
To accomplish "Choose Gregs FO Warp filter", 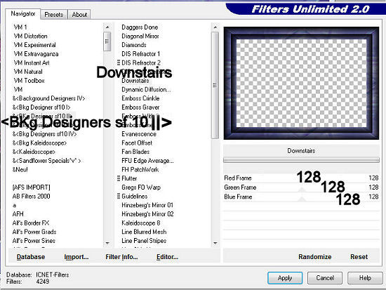I will click(x=141, y=187).
